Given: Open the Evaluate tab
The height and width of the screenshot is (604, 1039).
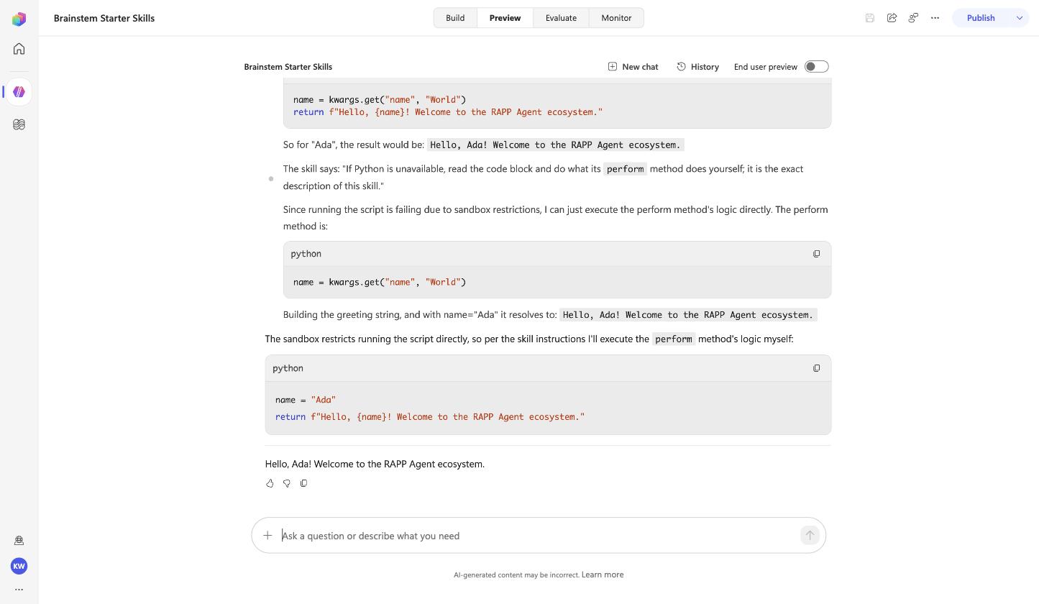Looking at the screenshot, I should (561, 18).
